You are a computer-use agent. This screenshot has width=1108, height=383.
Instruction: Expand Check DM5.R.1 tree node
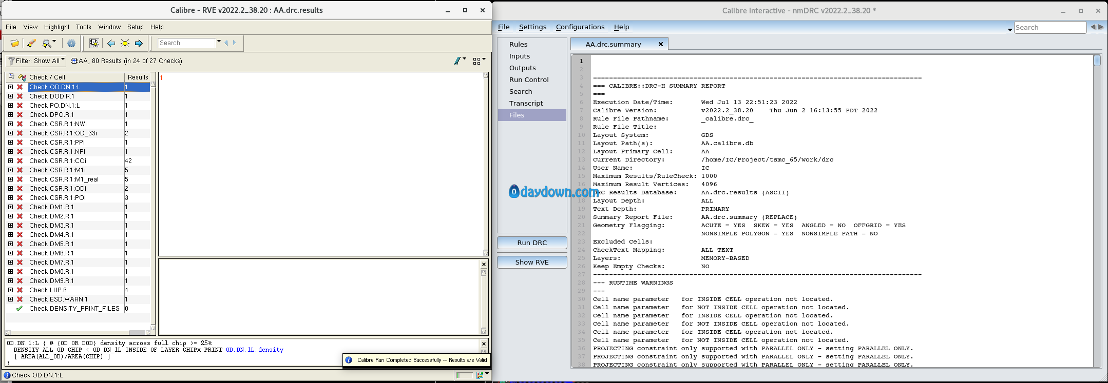coord(10,244)
